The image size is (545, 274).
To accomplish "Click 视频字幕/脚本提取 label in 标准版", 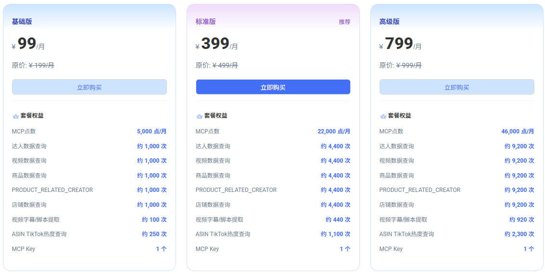I will click(219, 220).
